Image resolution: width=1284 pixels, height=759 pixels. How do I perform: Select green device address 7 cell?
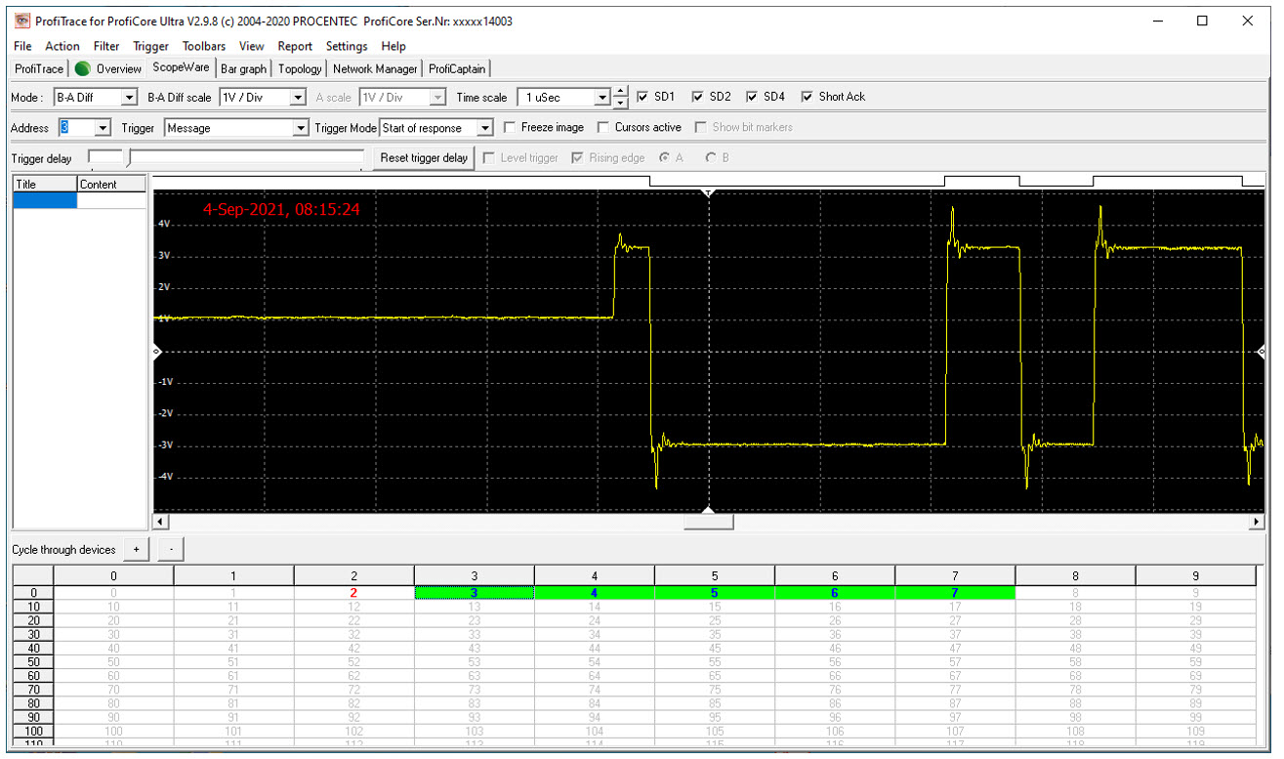point(955,593)
